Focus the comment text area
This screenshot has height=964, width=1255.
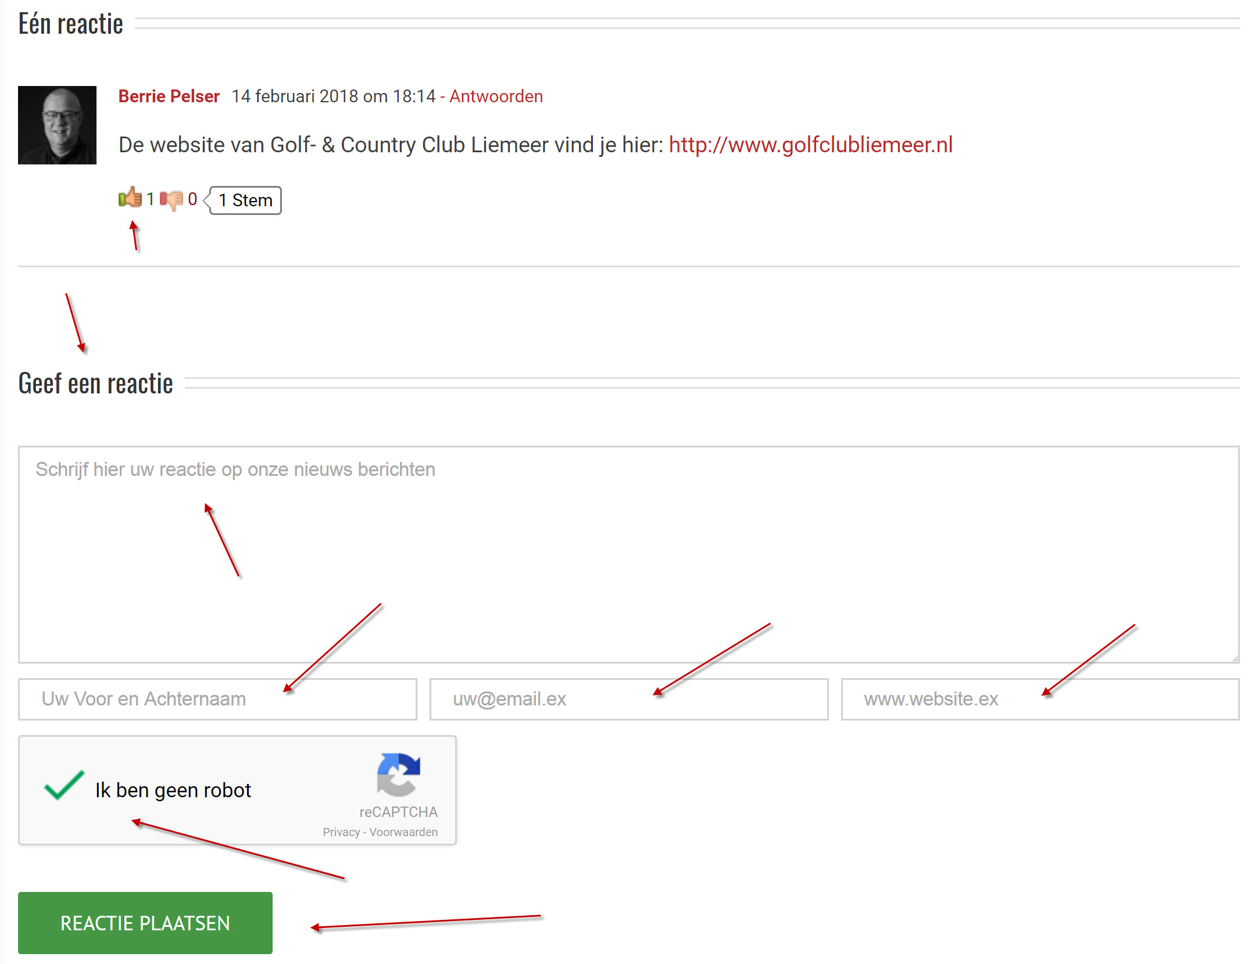629,554
